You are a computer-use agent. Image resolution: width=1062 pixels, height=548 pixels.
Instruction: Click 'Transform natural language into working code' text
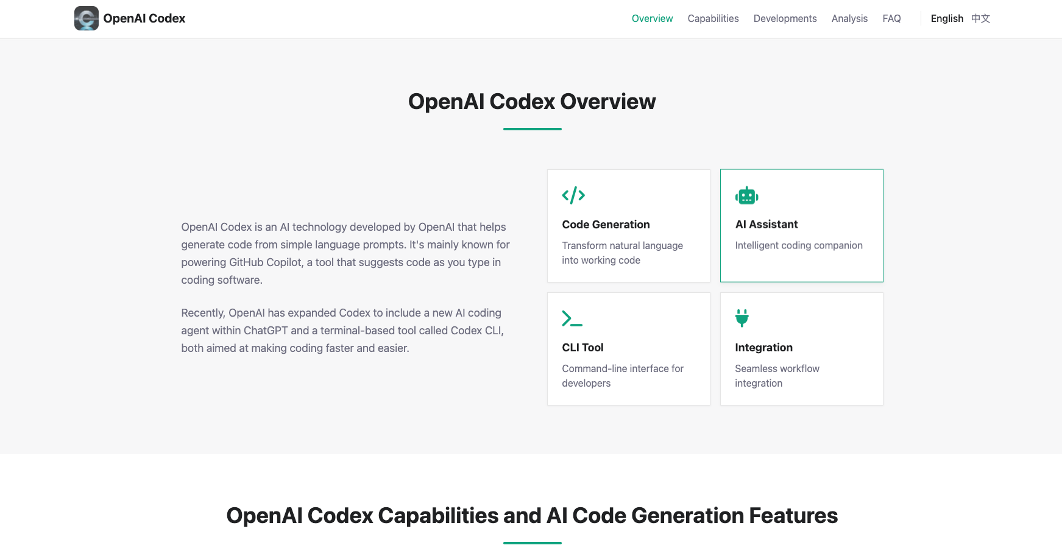coord(622,253)
